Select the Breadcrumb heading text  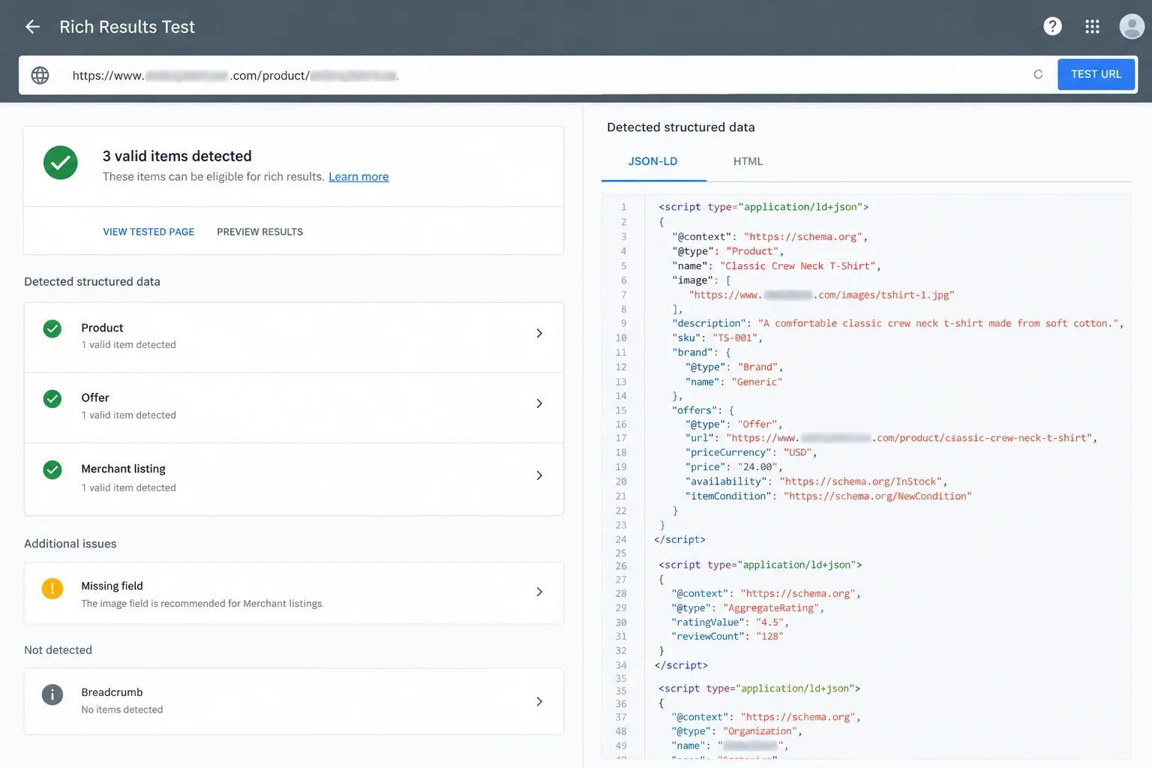point(112,692)
